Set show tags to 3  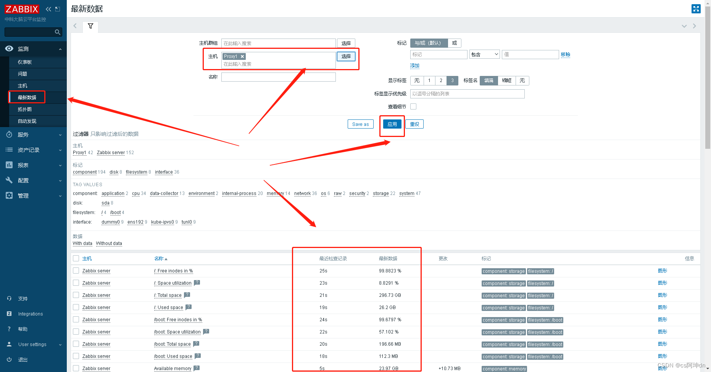click(452, 81)
